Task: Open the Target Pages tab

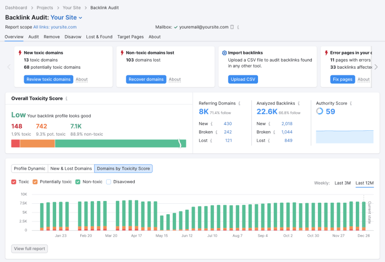Action: coord(130,37)
